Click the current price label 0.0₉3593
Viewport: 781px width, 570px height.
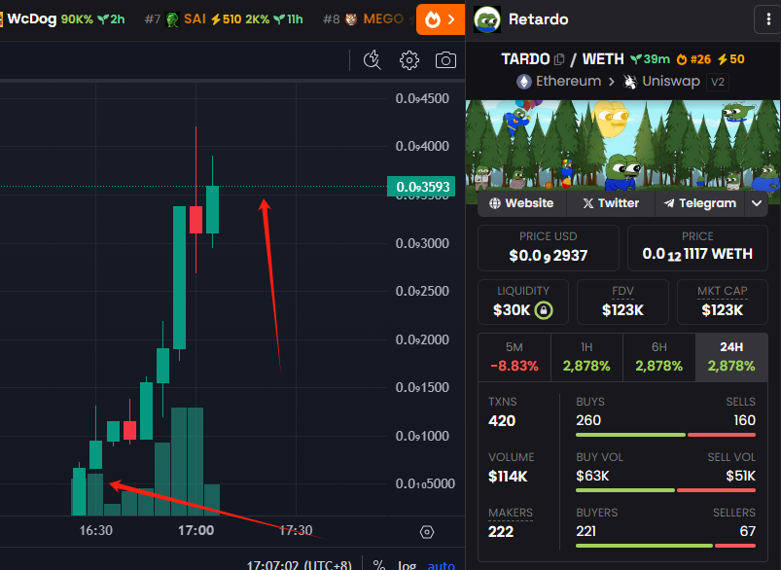pos(421,187)
